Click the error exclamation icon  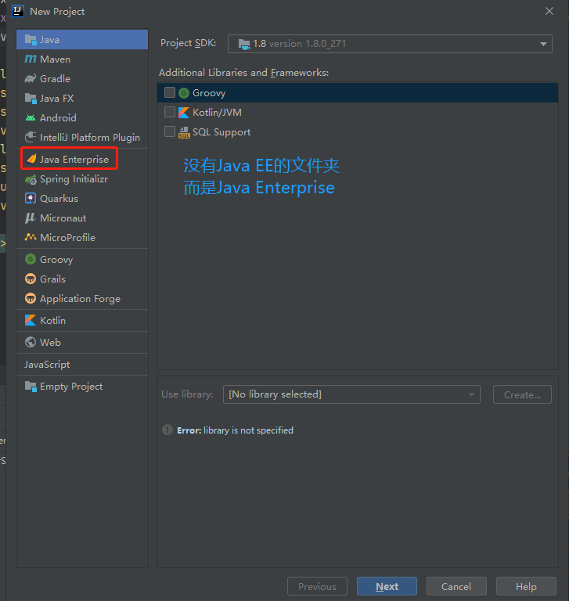pyautogui.click(x=167, y=430)
